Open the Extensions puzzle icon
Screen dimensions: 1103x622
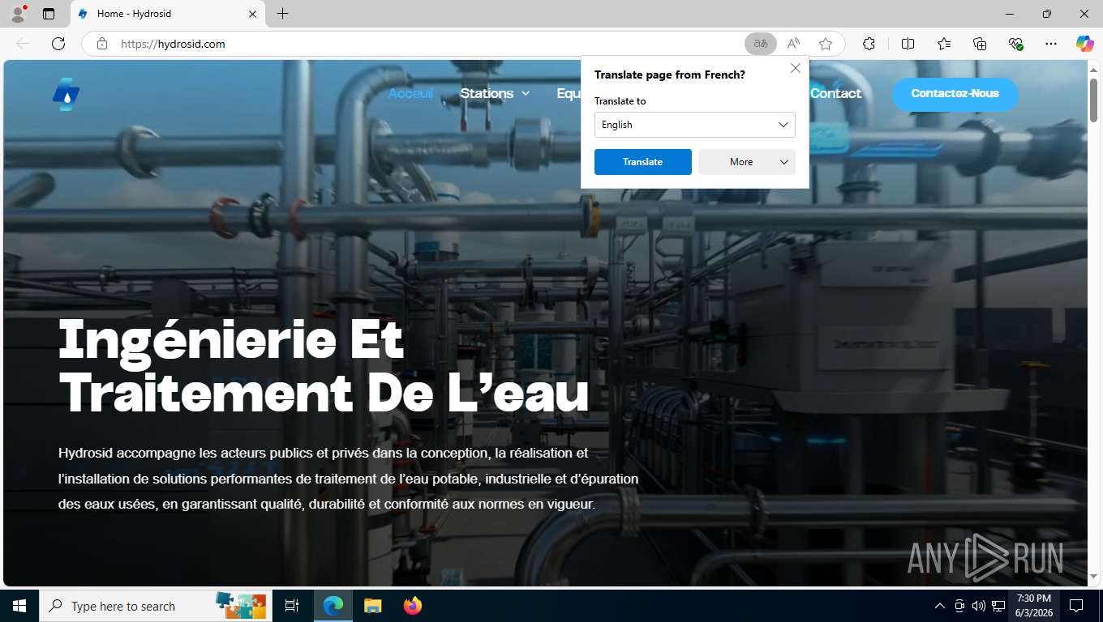coord(869,44)
